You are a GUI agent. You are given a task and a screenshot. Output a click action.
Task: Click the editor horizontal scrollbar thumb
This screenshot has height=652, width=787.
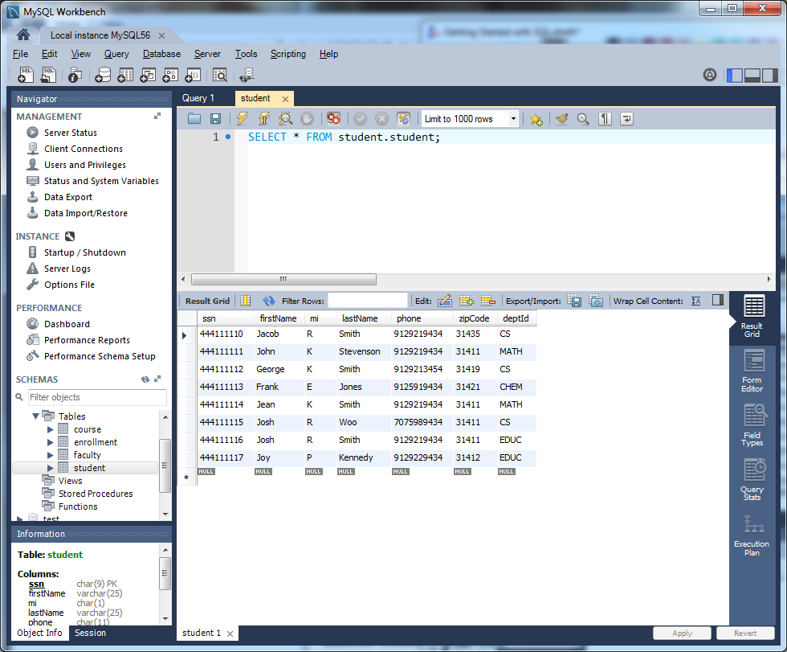pyautogui.click(x=283, y=279)
